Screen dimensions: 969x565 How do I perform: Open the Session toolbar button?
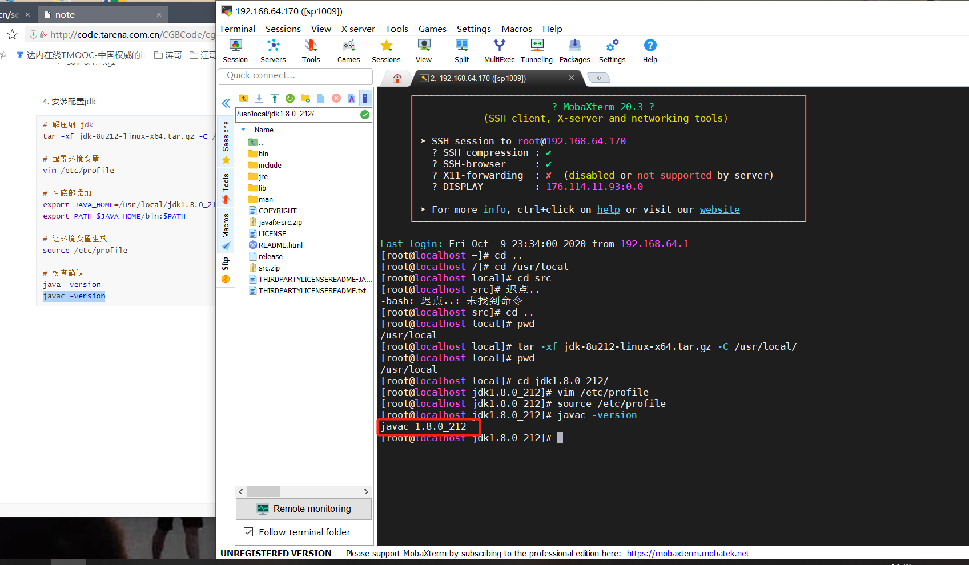[x=235, y=51]
